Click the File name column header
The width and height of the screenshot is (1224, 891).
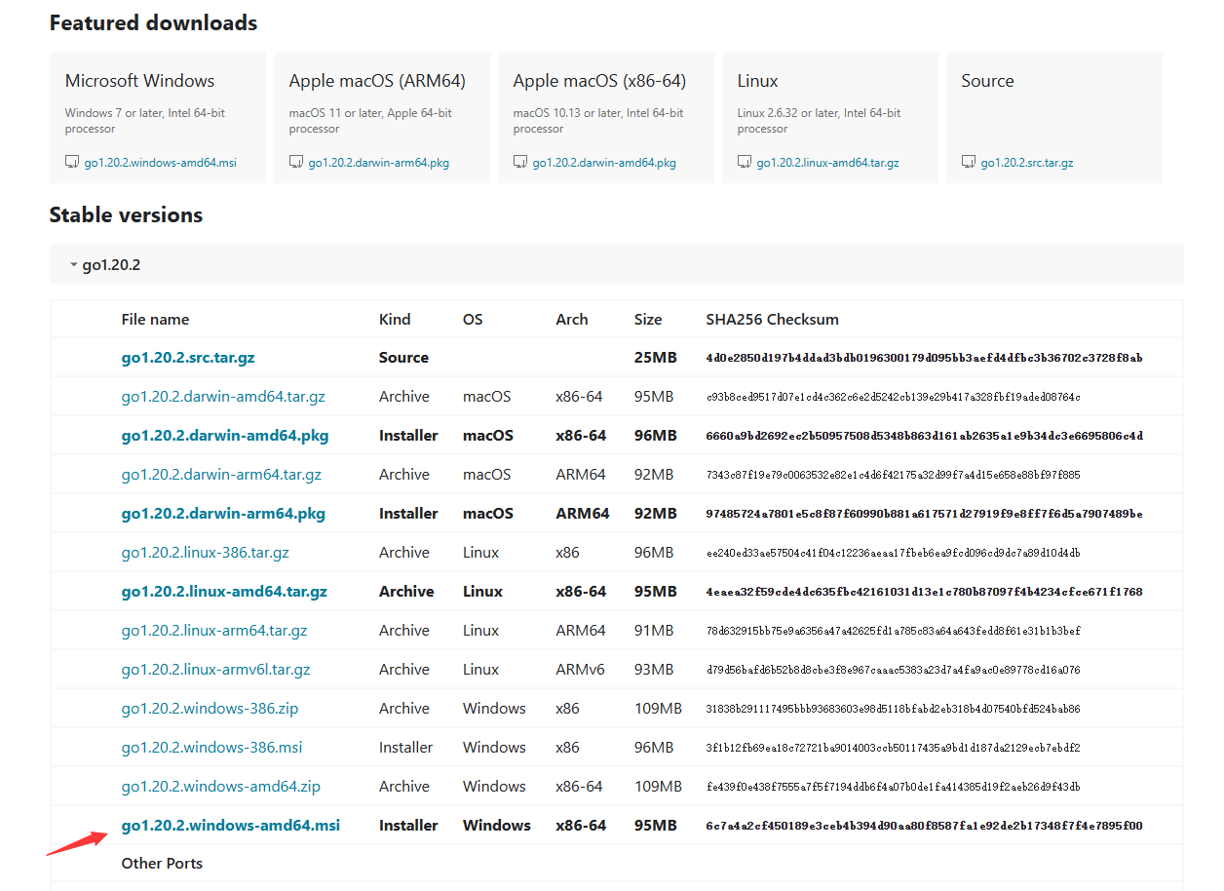click(x=156, y=320)
